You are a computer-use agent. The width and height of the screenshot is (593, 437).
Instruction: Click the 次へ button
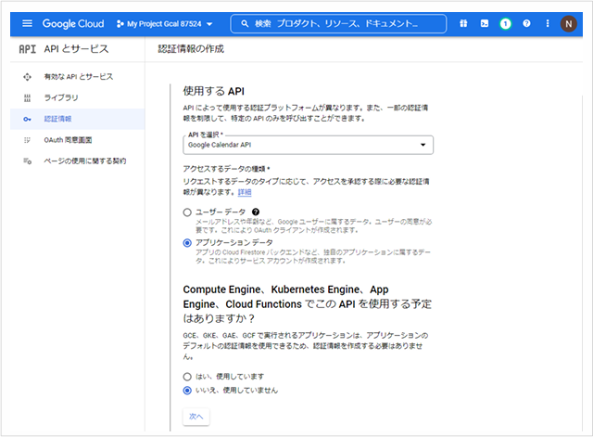coord(196,417)
